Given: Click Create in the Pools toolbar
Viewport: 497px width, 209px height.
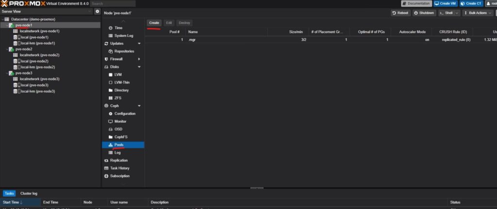Looking at the screenshot, I should click(154, 23).
